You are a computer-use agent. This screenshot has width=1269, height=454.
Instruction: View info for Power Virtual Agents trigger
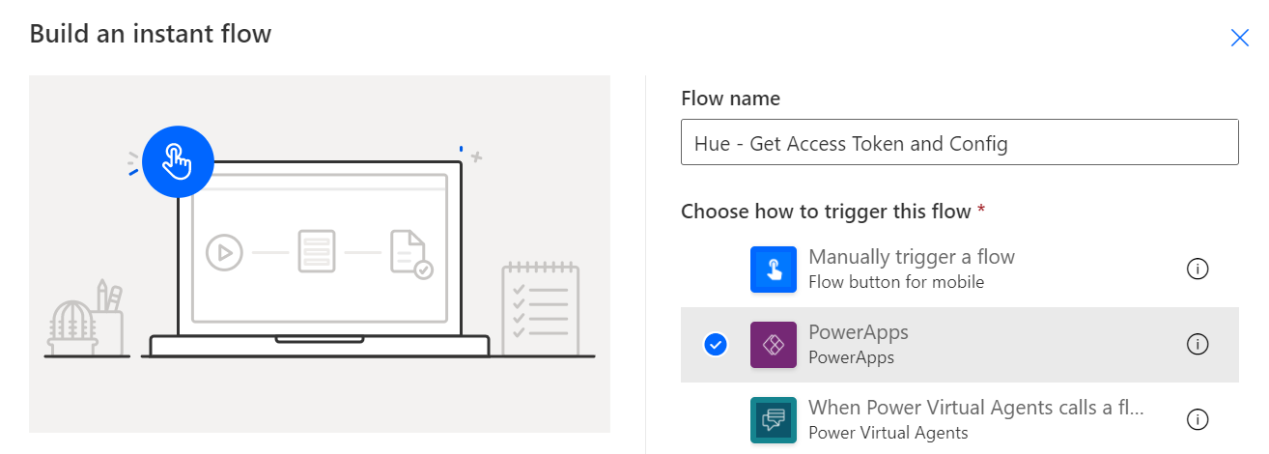pos(1198,420)
